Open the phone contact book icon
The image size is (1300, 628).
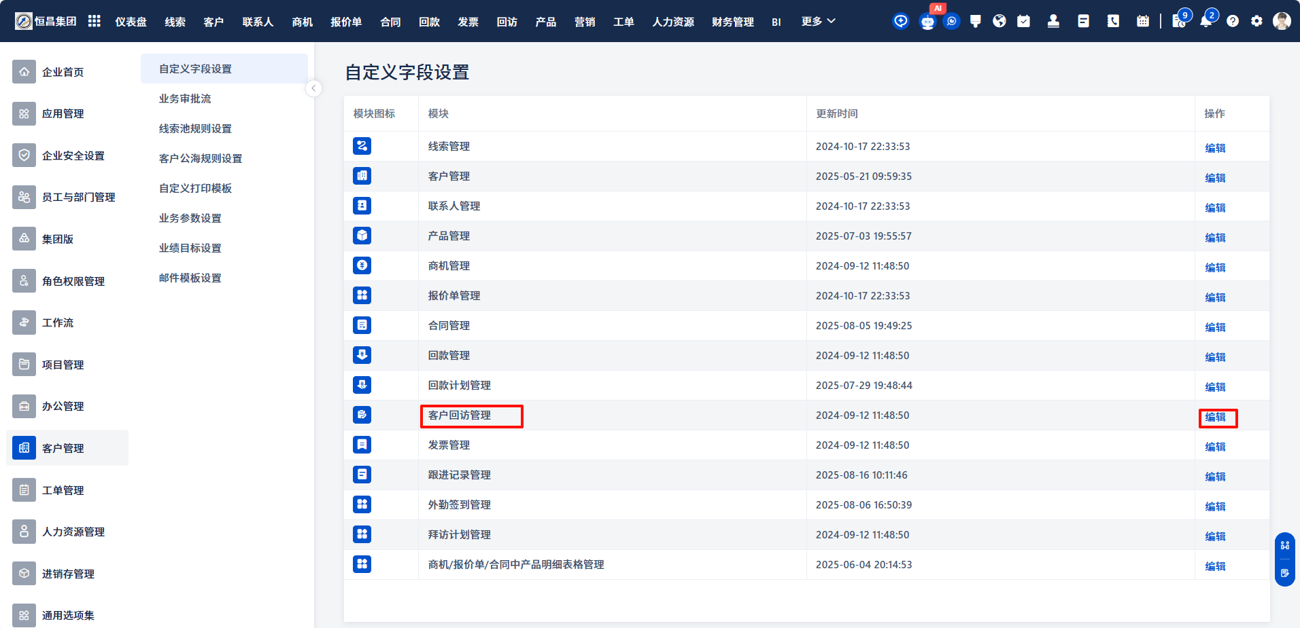(1113, 21)
